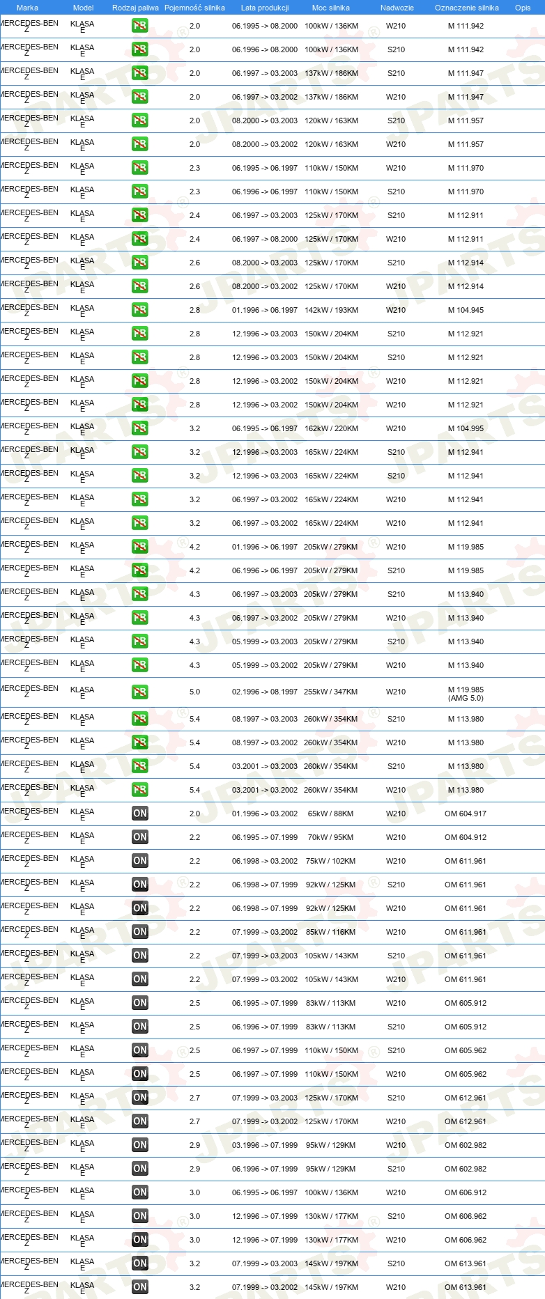The height and width of the screenshot is (1299, 545).
Task: Click the production dates 03.1996 -> 07.1999
Action: pyautogui.click(x=265, y=1145)
